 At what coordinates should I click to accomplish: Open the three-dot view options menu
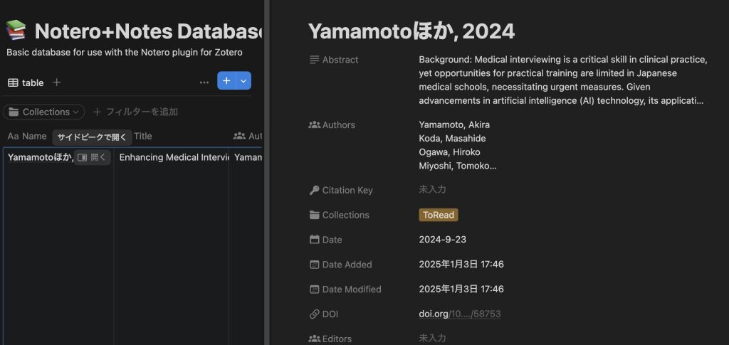204,83
